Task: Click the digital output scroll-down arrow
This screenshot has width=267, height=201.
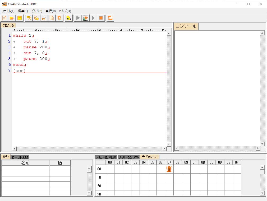Action: click(x=263, y=193)
